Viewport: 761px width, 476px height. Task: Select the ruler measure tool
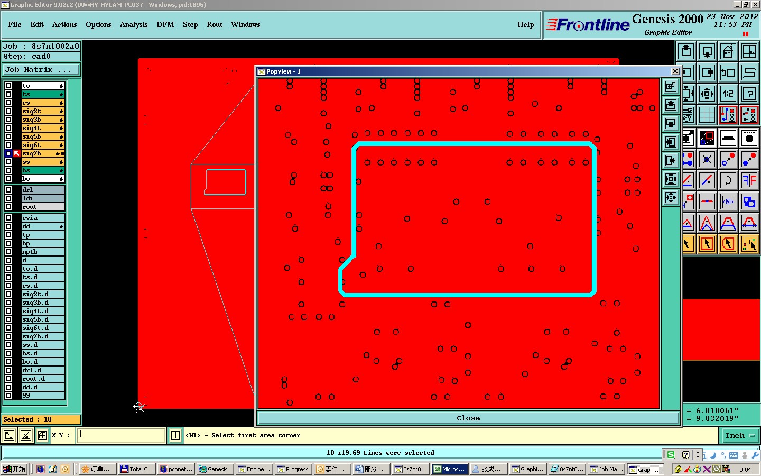pos(728,139)
